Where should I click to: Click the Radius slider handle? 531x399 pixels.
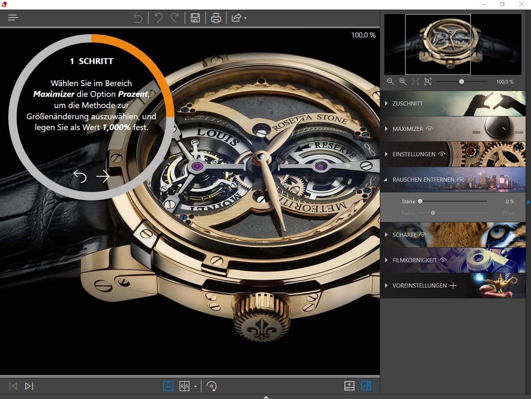[433, 213]
